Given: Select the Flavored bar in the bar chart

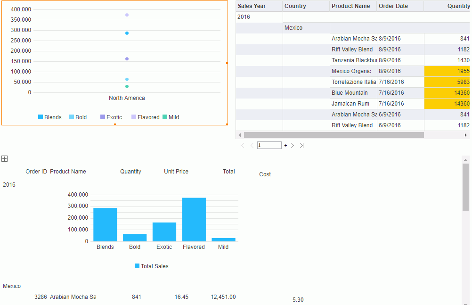Looking at the screenshot, I should (x=194, y=219).
